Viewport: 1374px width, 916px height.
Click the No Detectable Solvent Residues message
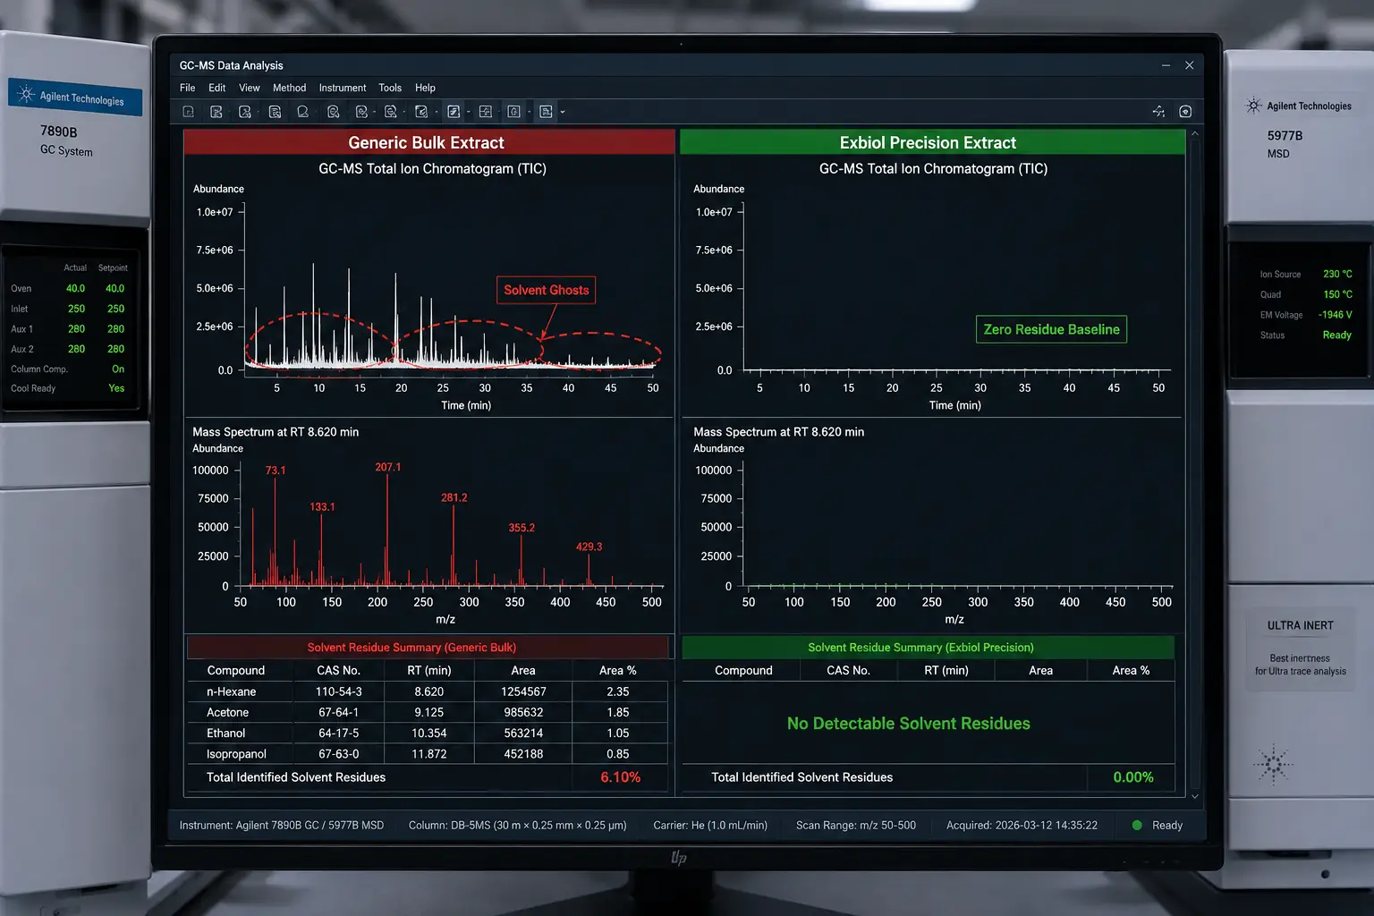[x=909, y=723]
